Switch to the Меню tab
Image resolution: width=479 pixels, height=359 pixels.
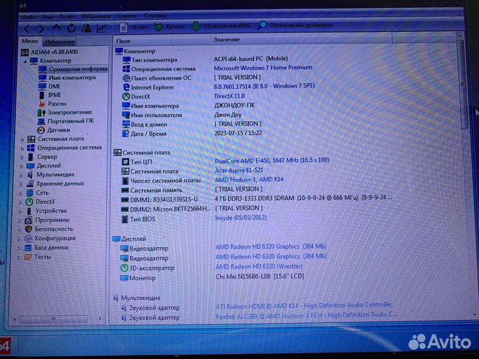pyautogui.click(x=30, y=41)
